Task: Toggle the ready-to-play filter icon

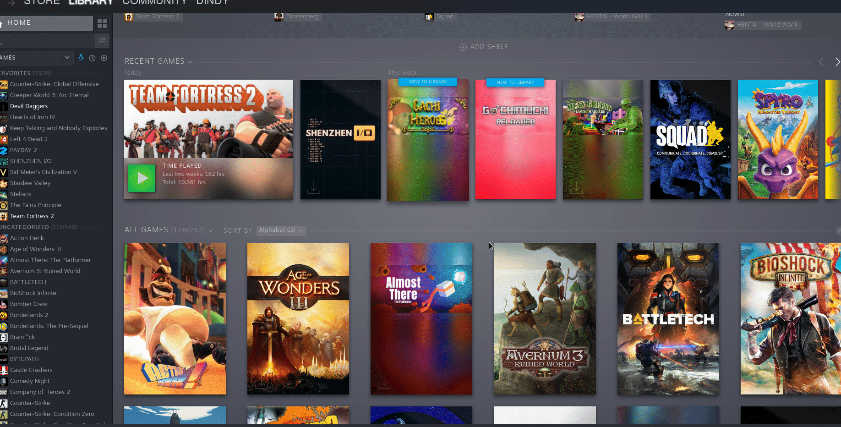Action: point(104,58)
